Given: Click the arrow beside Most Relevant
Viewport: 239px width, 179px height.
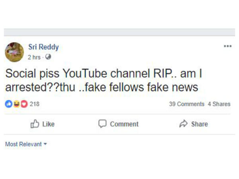Looking at the screenshot, I should coord(45,144).
